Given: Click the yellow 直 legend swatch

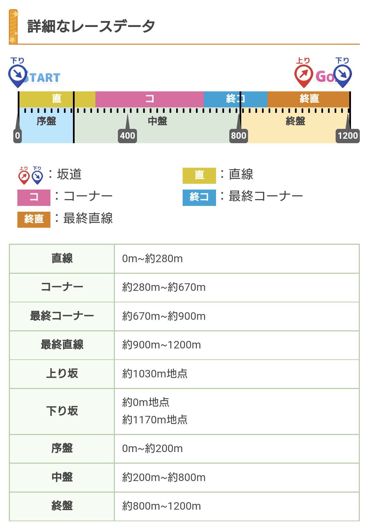Looking at the screenshot, I should (x=199, y=176).
